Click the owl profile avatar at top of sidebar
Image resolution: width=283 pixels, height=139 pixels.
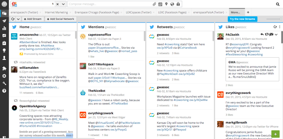coord(4,4)
